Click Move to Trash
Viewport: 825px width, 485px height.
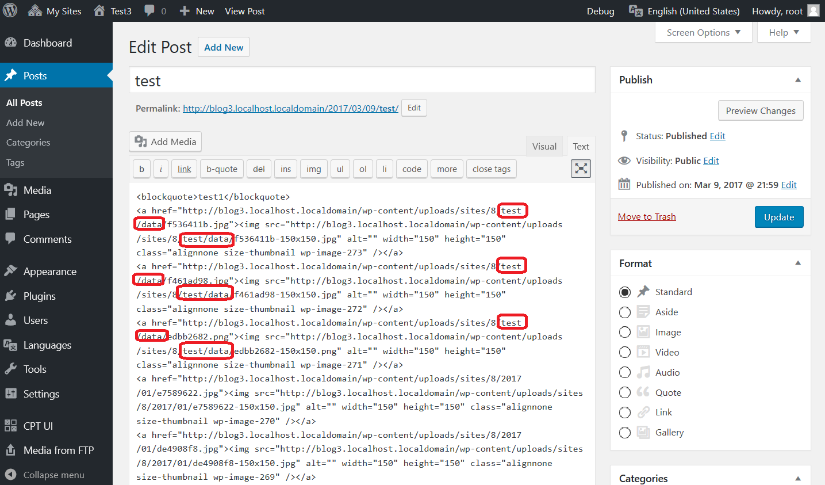pyautogui.click(x=647, y=216)
